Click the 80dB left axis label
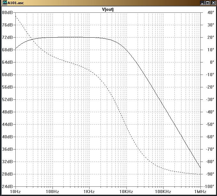This screenshot has width=217, height=196. tap(7, 12)
